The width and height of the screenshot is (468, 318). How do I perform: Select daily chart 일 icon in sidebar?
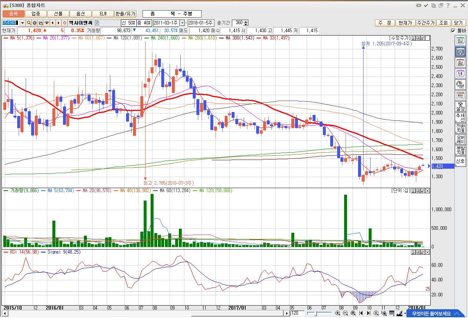pyautogui.click(x=460, y=40)
